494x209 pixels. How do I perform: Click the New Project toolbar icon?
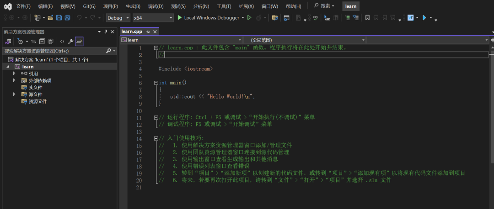(38, 18)
